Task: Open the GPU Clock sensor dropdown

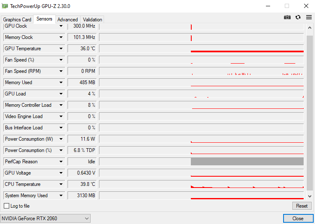Action: (x=61, y=26)
